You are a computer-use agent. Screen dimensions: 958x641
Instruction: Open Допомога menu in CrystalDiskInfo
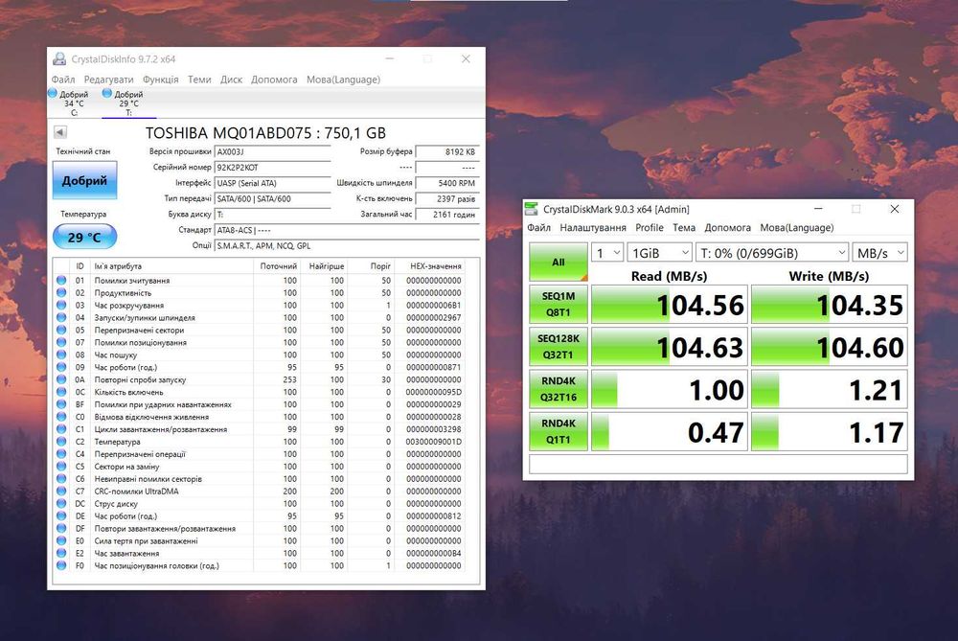click(274, 80)
